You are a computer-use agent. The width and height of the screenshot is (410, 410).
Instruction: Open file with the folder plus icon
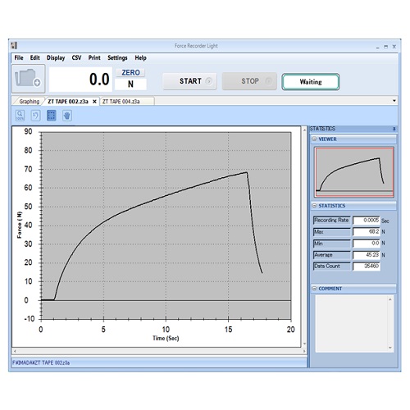tap(29, 79)
